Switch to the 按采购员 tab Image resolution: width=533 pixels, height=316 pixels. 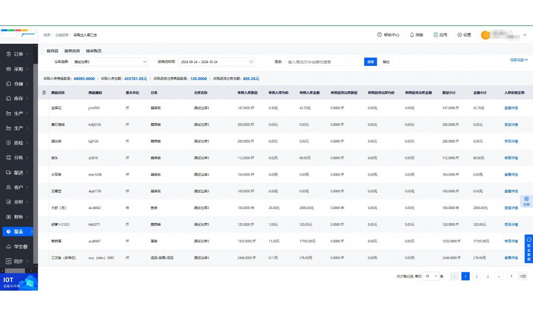click(x=94, y=51)
